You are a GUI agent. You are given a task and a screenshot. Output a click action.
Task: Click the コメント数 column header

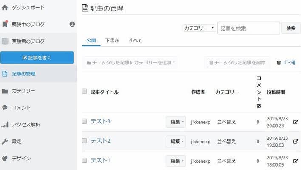[259, 92]
